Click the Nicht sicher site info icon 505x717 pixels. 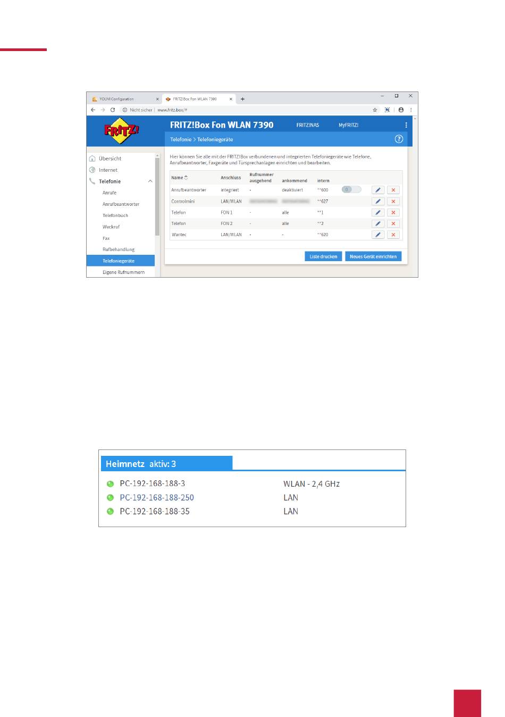click(x=125, y=110)
